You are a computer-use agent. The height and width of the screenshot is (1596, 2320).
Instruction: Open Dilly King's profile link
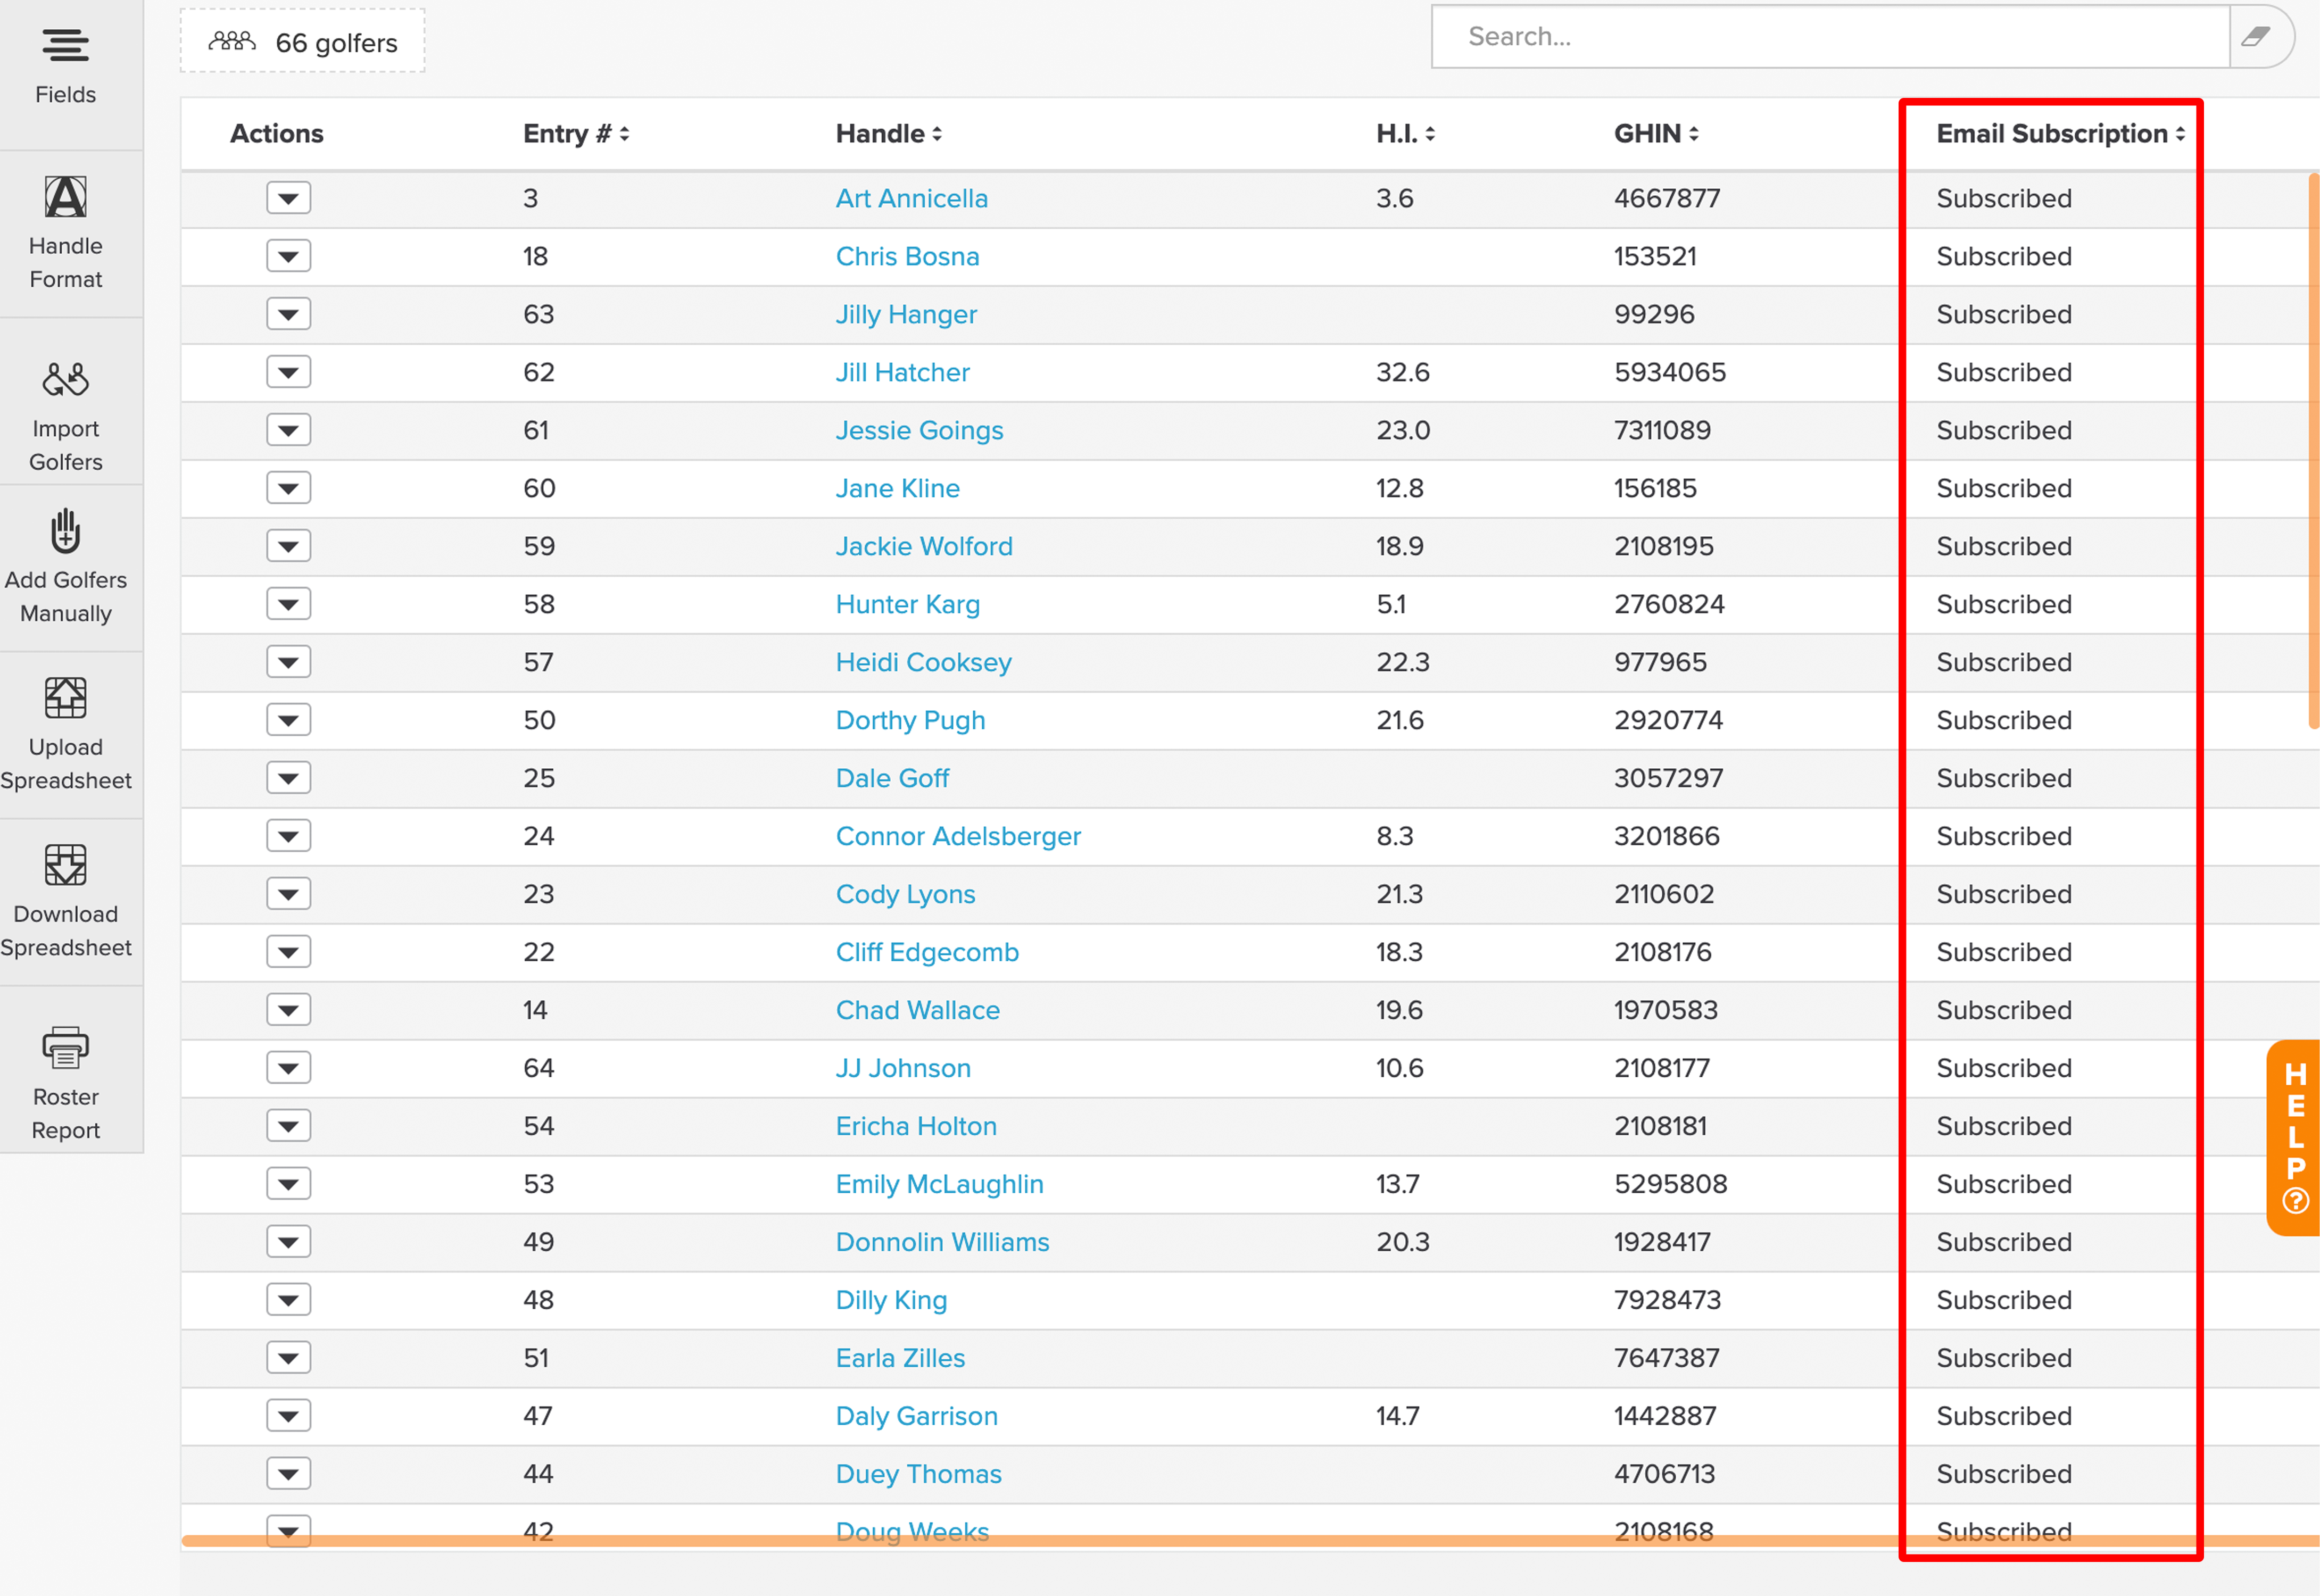coord(891,1300)
